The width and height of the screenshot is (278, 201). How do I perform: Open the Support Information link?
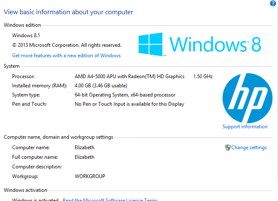[245, 127]
